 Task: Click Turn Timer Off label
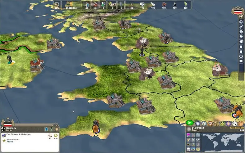coord(237,128)
